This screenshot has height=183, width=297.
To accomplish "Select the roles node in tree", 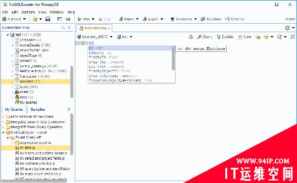I will (x=24, y=97).
